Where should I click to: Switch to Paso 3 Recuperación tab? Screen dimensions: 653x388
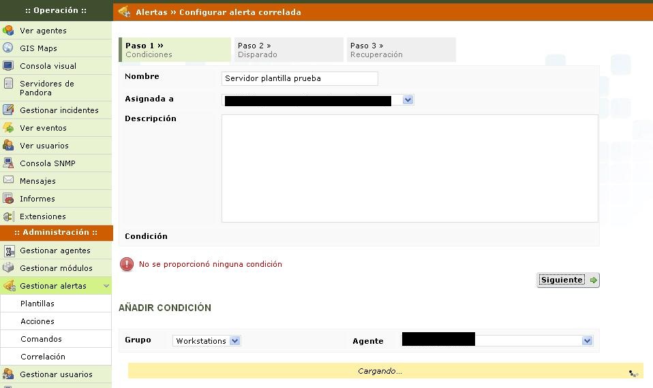click(400, 50)
